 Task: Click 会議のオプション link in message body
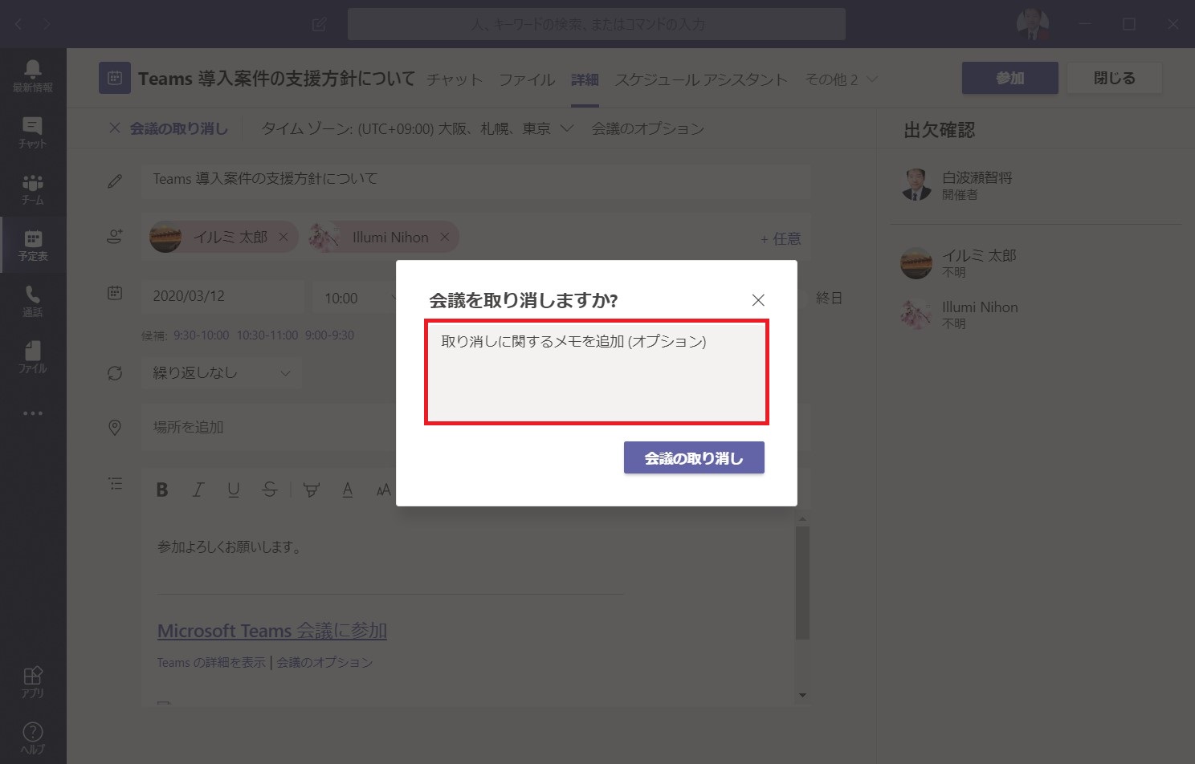tap(324, 662)
